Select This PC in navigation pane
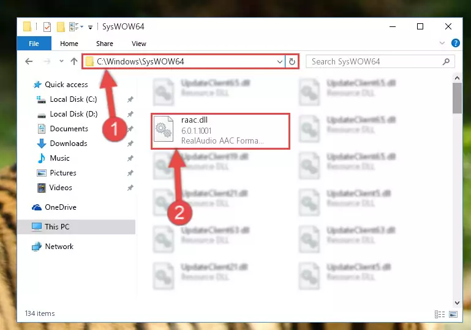Viewport: 471px width, 330px height. point(77,227)
